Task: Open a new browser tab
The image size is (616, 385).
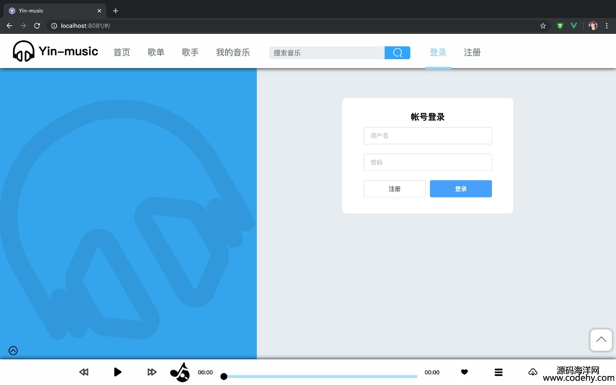Action: [115, 11]
